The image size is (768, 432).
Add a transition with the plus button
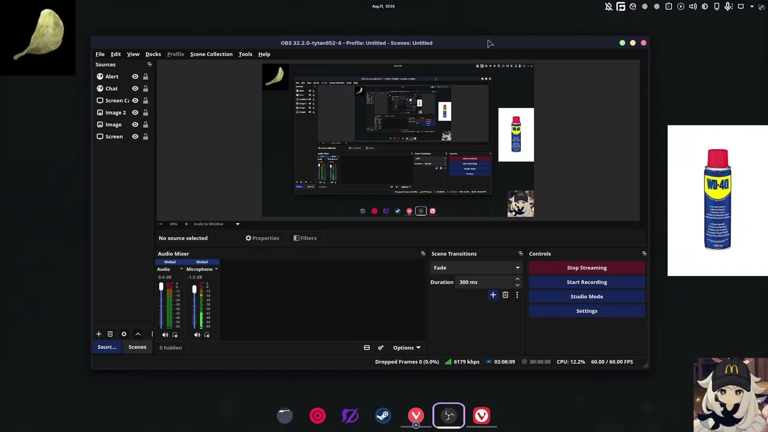493,295
